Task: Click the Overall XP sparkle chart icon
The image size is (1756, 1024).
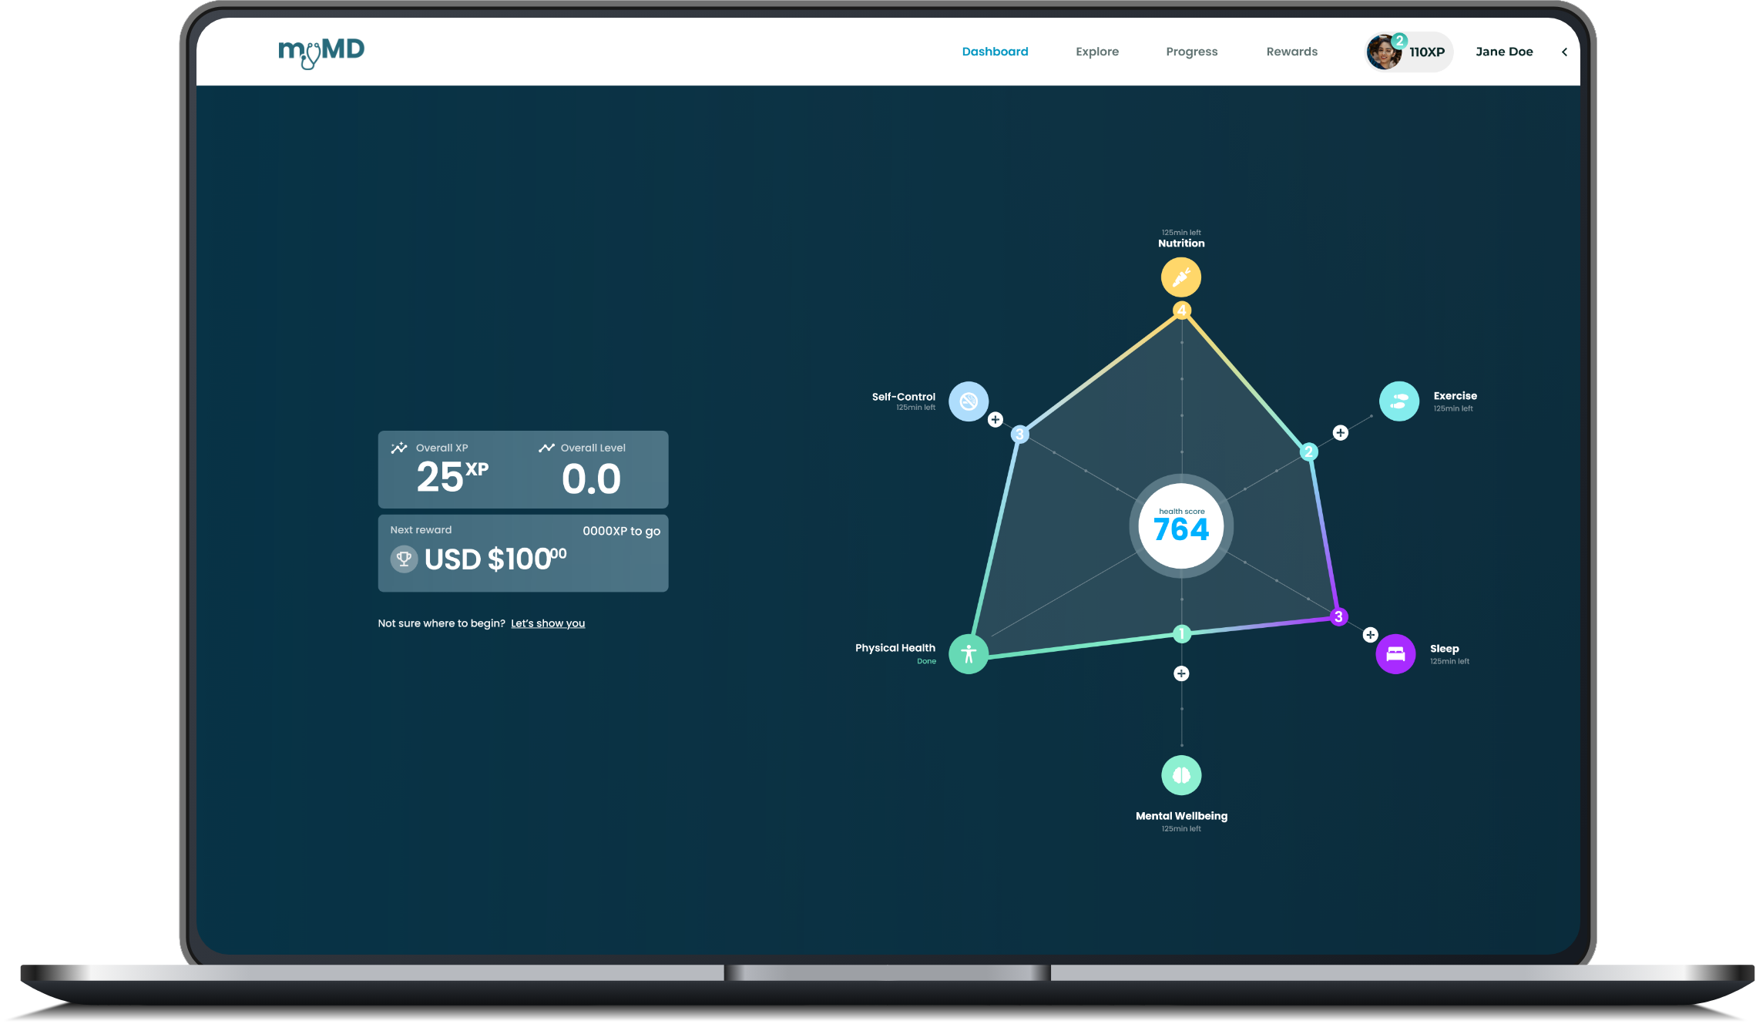Action: click(x=399, y=448)
